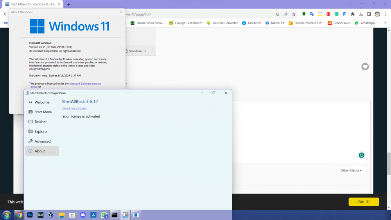Launch VirtualBox from the taskbar
The height and width of the screenshot is (220, 391).
point(51,215)
